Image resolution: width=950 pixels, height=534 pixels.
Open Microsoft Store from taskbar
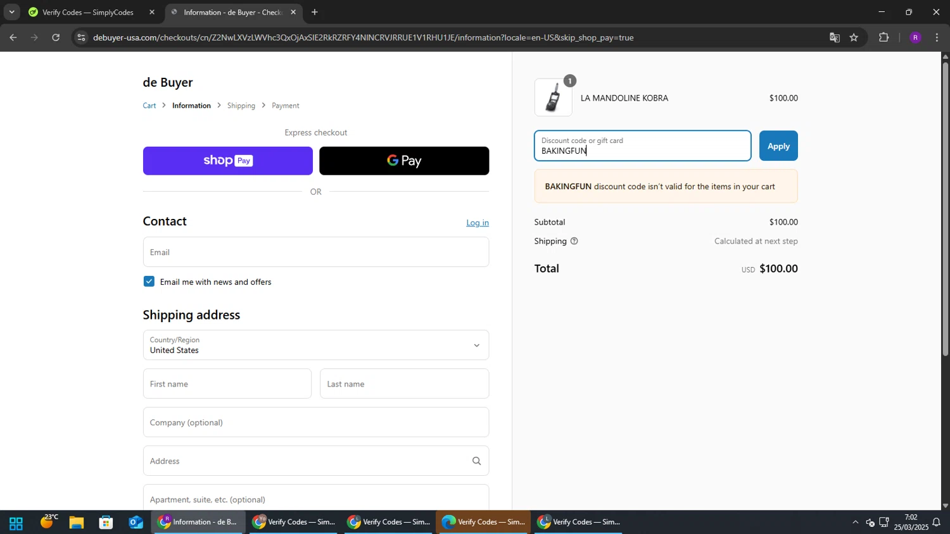point(106,523)
